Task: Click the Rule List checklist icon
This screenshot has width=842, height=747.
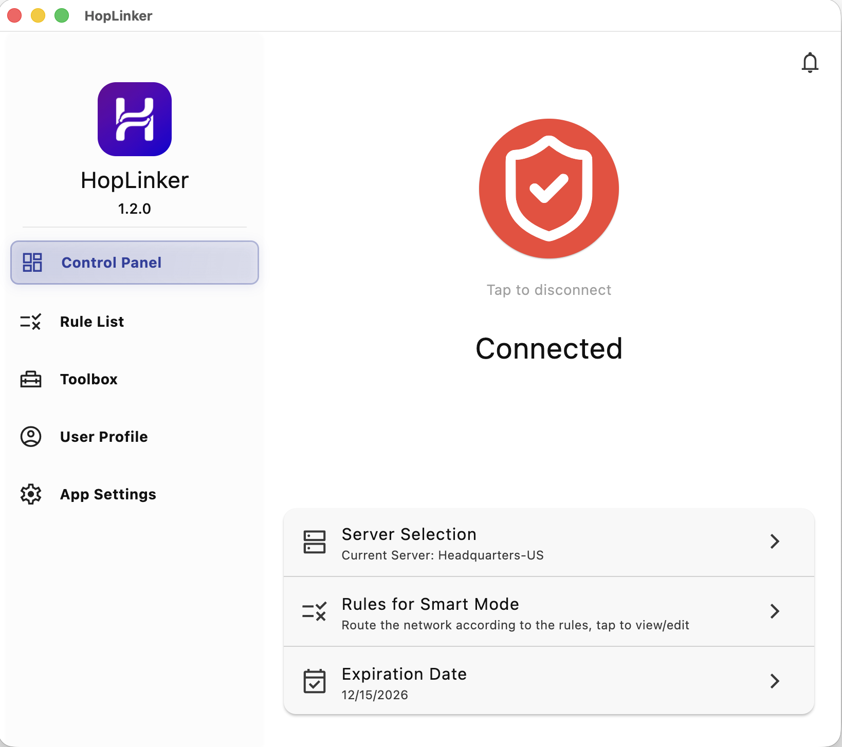Action: point(30,322)
